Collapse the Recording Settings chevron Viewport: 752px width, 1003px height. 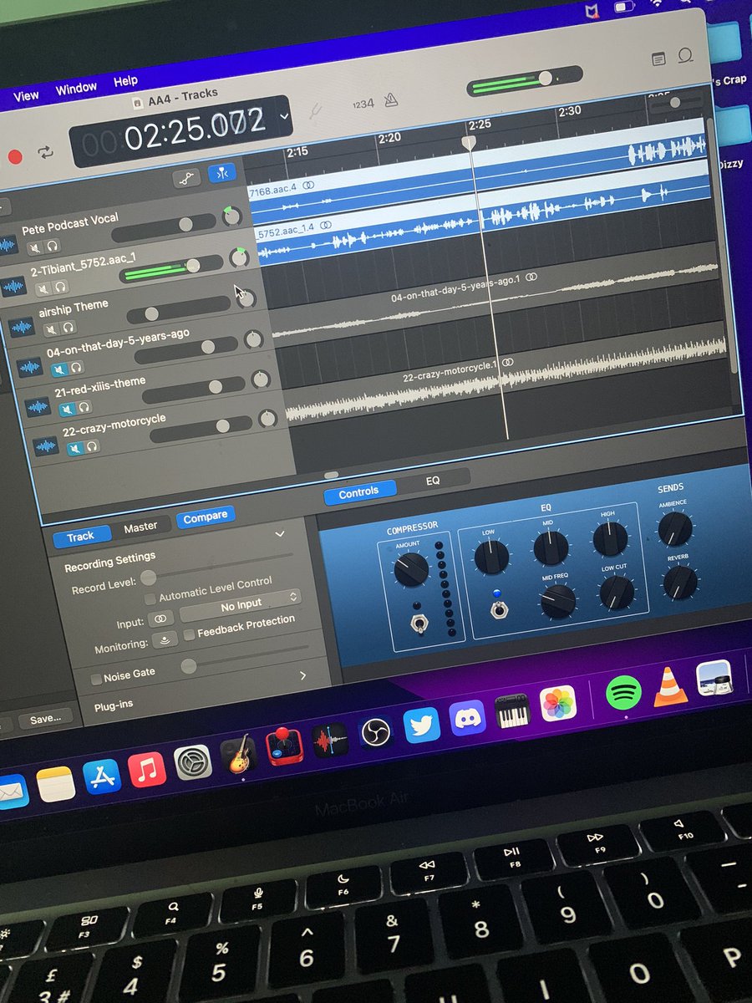(x=280, y=533)
